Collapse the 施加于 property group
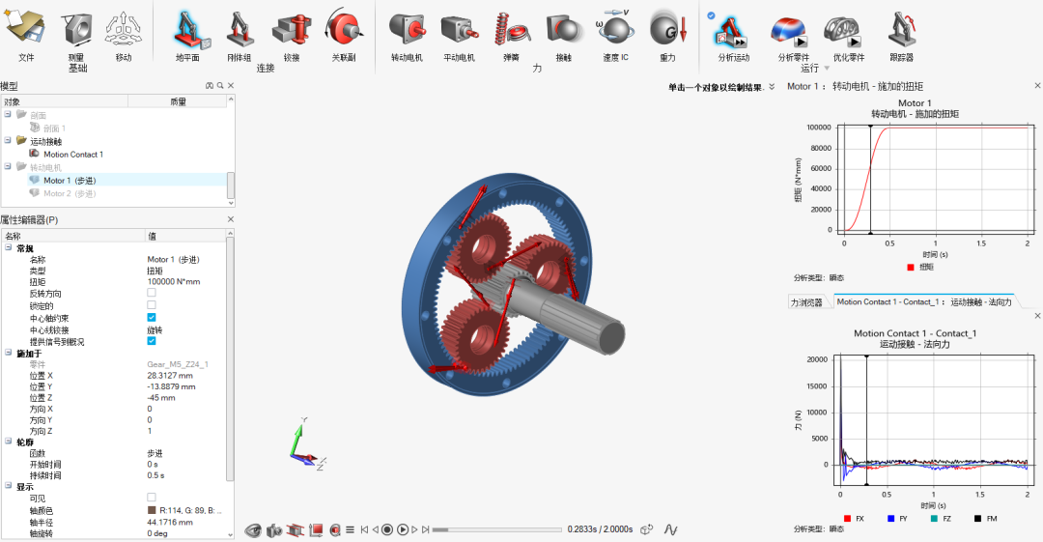Screen dimensions: 1043x542 coord(9,353)
